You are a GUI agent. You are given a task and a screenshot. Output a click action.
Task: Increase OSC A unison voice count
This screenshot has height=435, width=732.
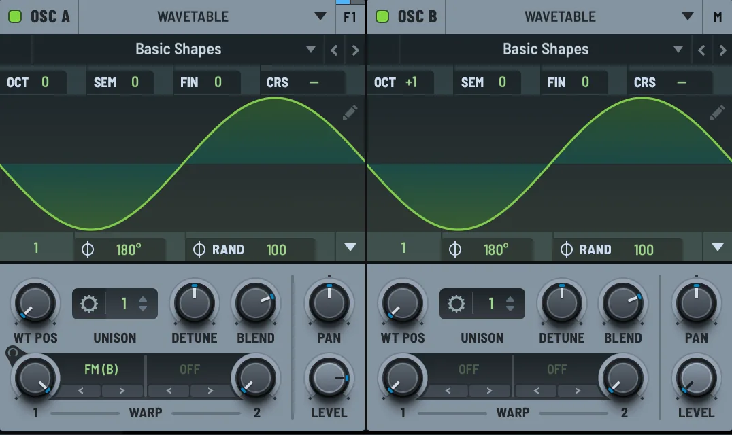[x=144, y=299]
